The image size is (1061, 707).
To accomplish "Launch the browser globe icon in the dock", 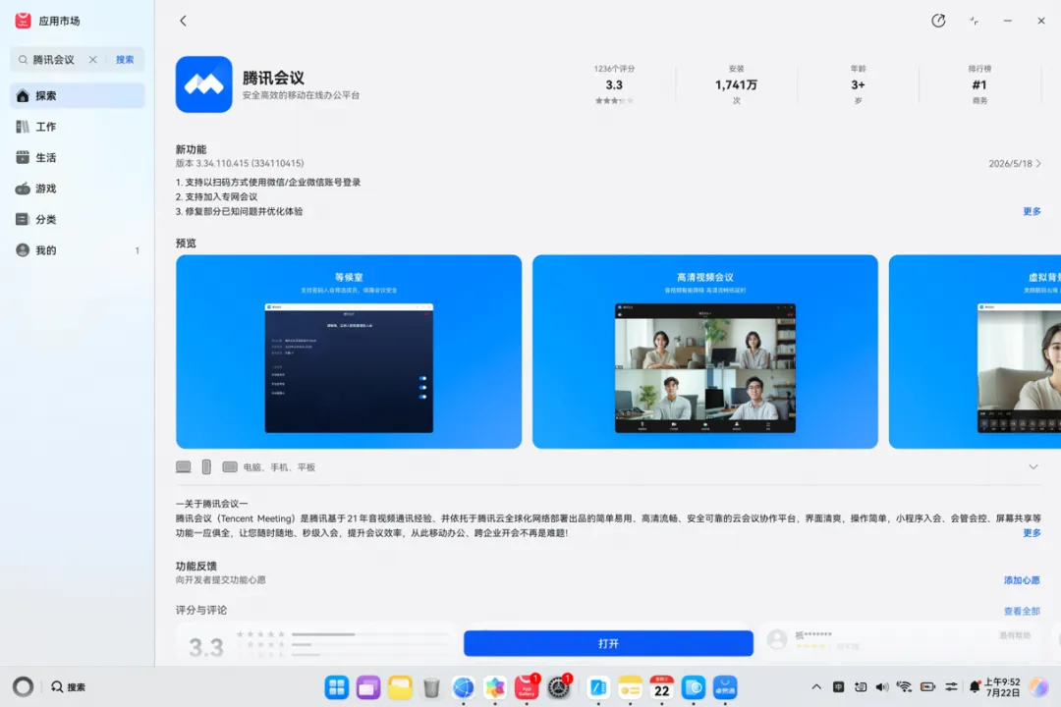I will coord(463,687).
